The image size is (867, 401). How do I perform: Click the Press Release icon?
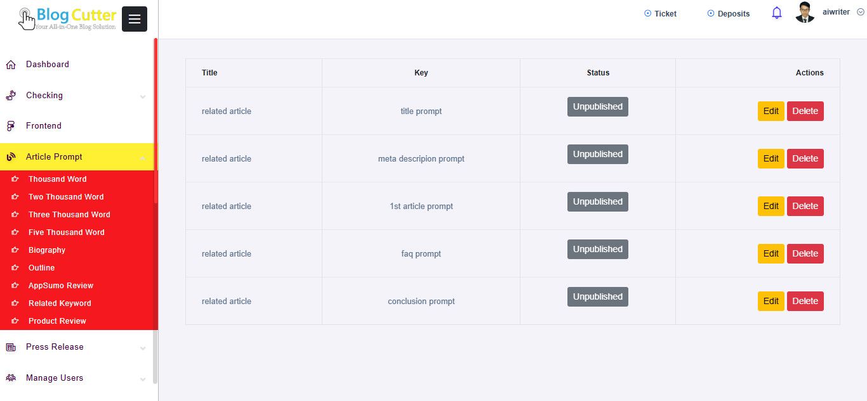[11, 347]
